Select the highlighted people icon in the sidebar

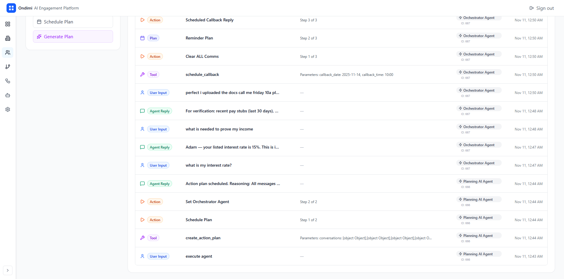[x=8, y=52]
